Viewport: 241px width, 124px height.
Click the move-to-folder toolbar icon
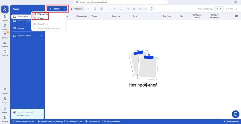tap(108, 9)
